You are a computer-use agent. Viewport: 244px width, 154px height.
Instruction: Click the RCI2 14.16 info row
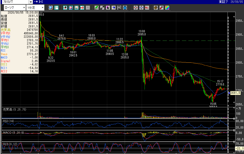(x=19, y=71)
